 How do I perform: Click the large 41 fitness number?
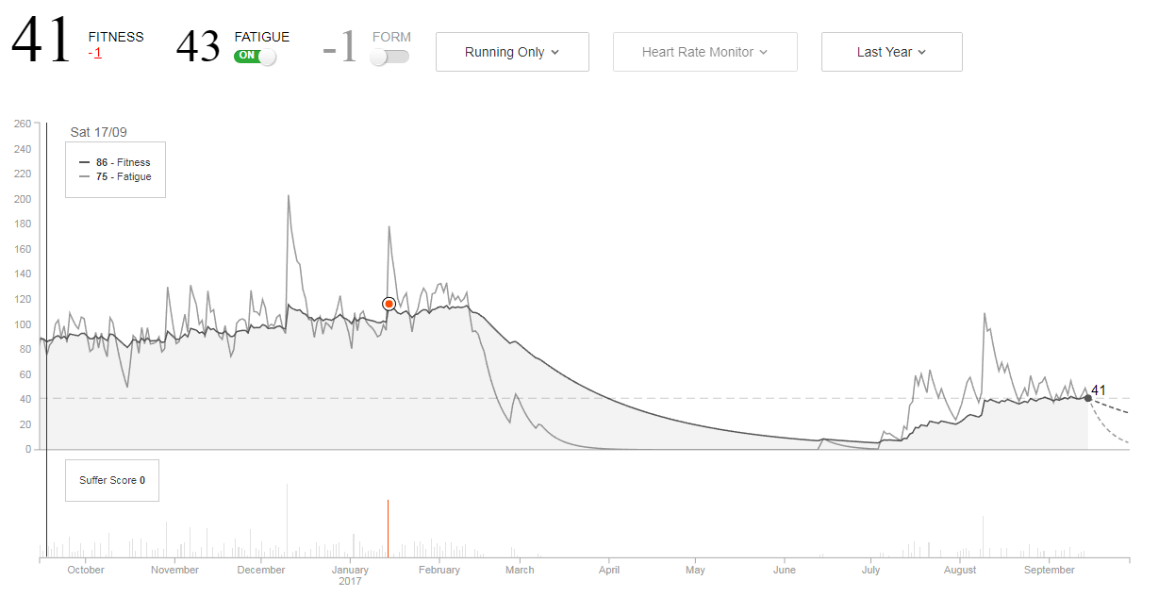(x=41, y=41)
